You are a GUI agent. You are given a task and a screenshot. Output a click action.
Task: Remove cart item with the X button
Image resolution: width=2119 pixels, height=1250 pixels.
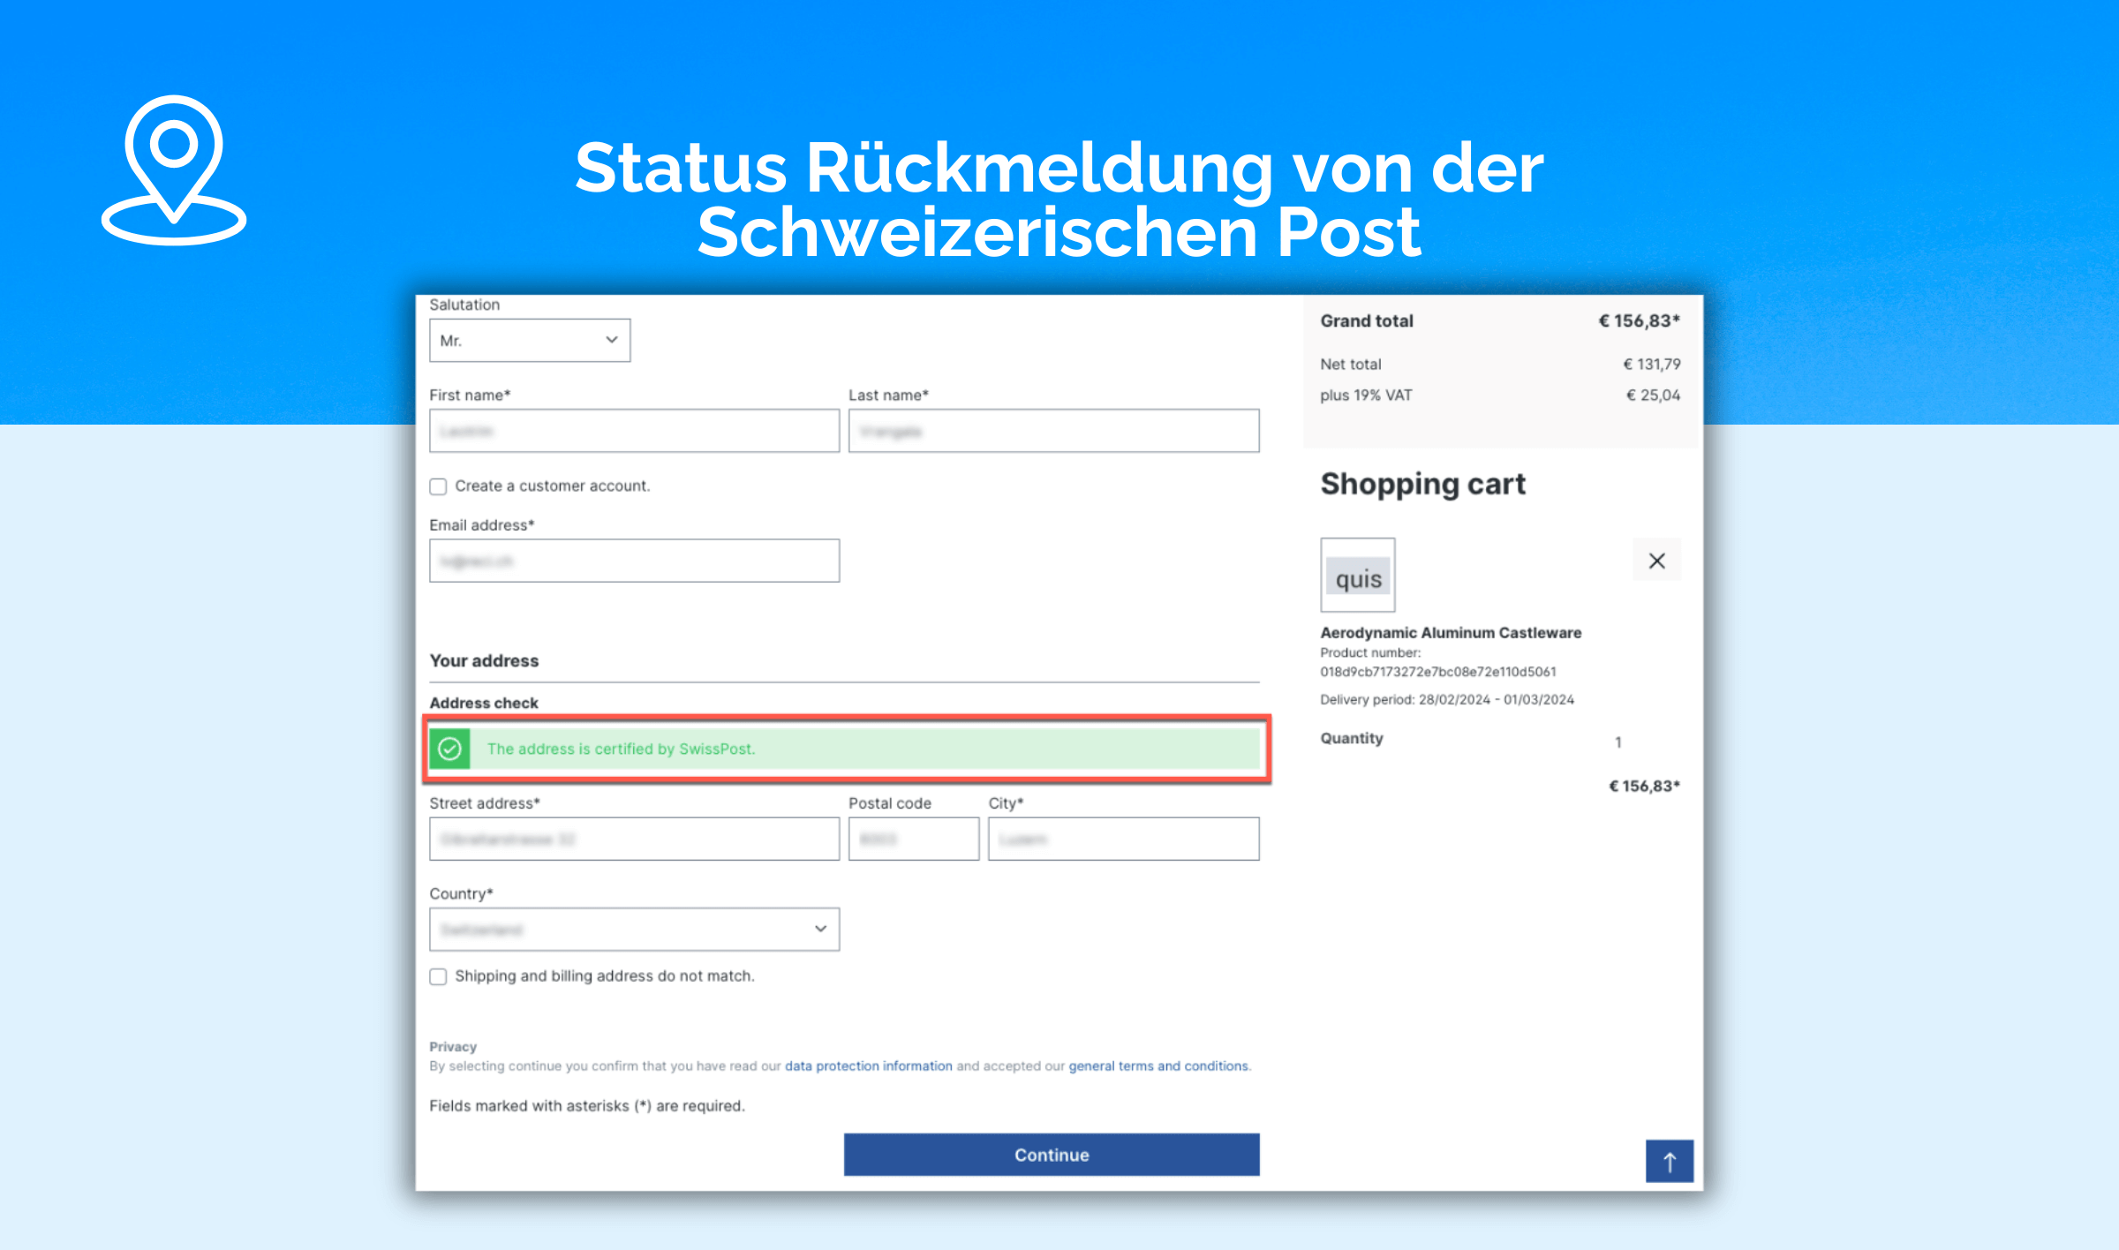[x=1657, y=561]
